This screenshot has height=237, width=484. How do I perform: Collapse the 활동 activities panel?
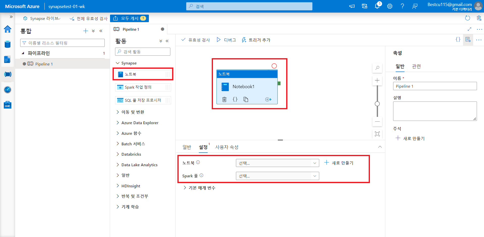pos(167,41)
